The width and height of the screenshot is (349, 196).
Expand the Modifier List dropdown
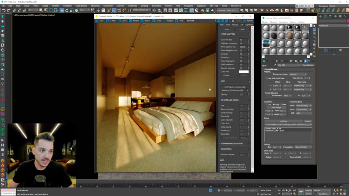coord(333,25)
